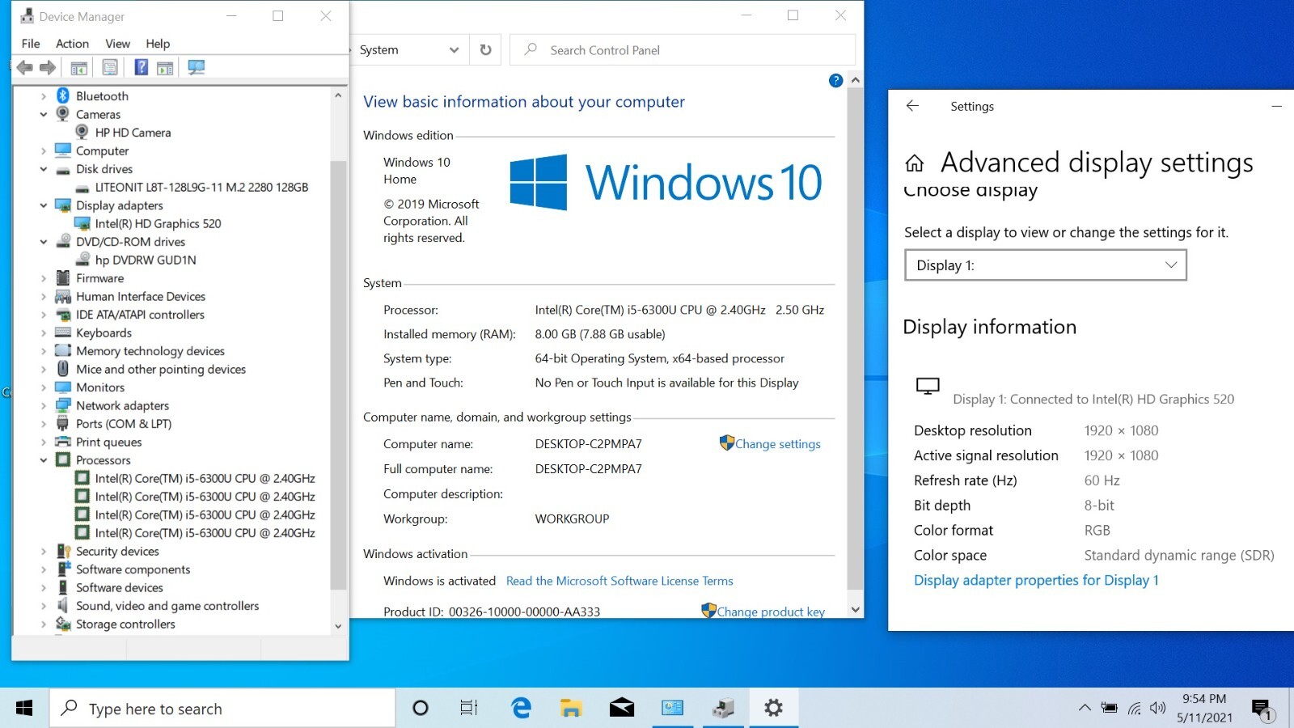Viewport: 1294px width, 728px height.
Task: Click the Back arrow in Device Manager toolbar
Action: point(25,68)
